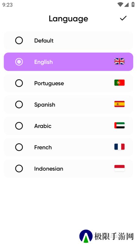Select the Indonesian radio button
The width and height of the screenshot is (137, 244).
pos(19,169)
